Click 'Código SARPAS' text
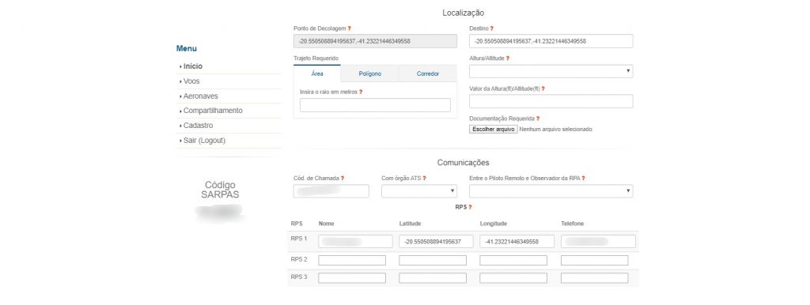Image resolution: width=810 pixels, height=305 pixels. tap(220, 190)
